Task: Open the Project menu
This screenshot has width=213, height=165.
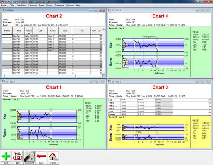Action: point(4,5)
